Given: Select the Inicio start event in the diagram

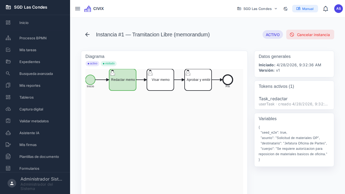Looking at the screenshot, I should point(90,80).
